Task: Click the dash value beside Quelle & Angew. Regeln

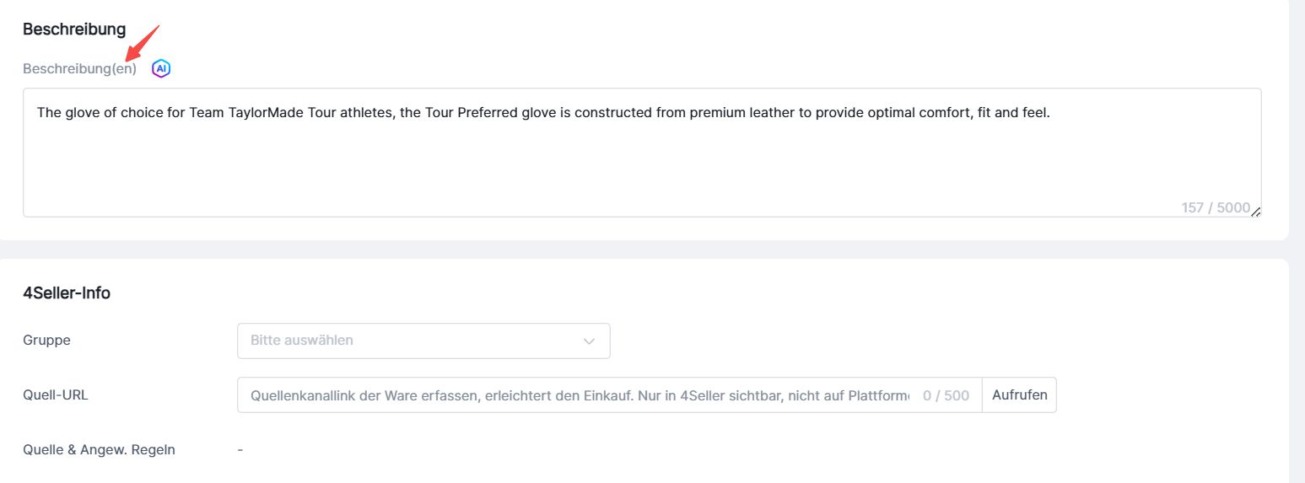Action: coord(240,450)
